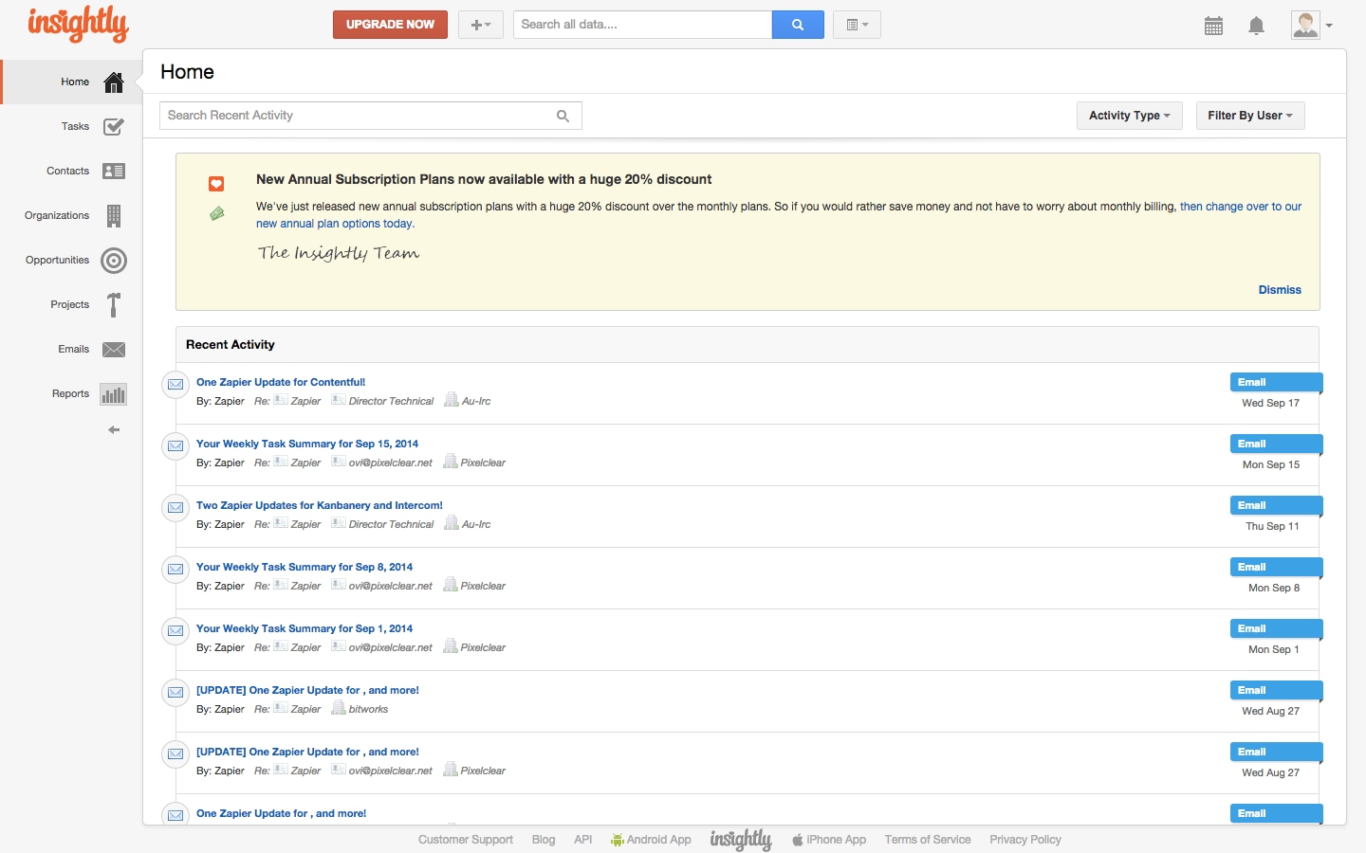Open Contacts card icon in sidebar

pos(114,172)
